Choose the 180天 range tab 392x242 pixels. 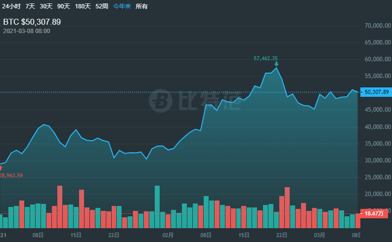point(82,6)
